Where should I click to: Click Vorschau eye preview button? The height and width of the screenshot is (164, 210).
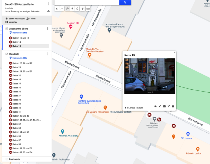click(11, 22)
